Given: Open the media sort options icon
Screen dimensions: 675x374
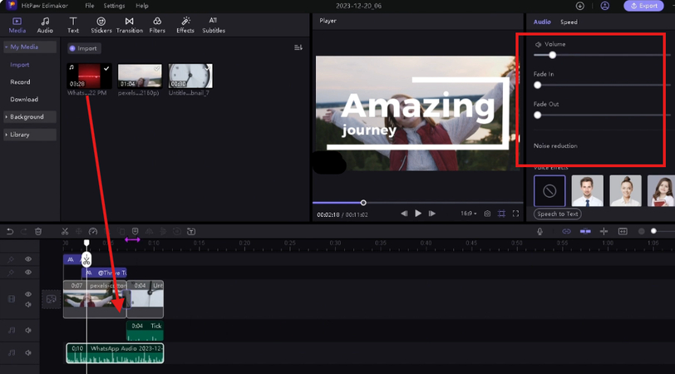Looking at the screenshot, I should point(298,47).
